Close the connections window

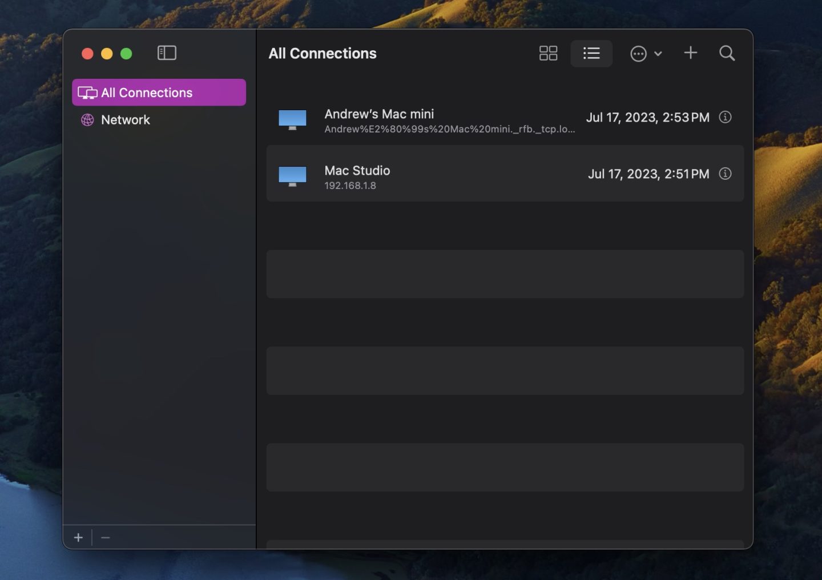click(87, 54)
